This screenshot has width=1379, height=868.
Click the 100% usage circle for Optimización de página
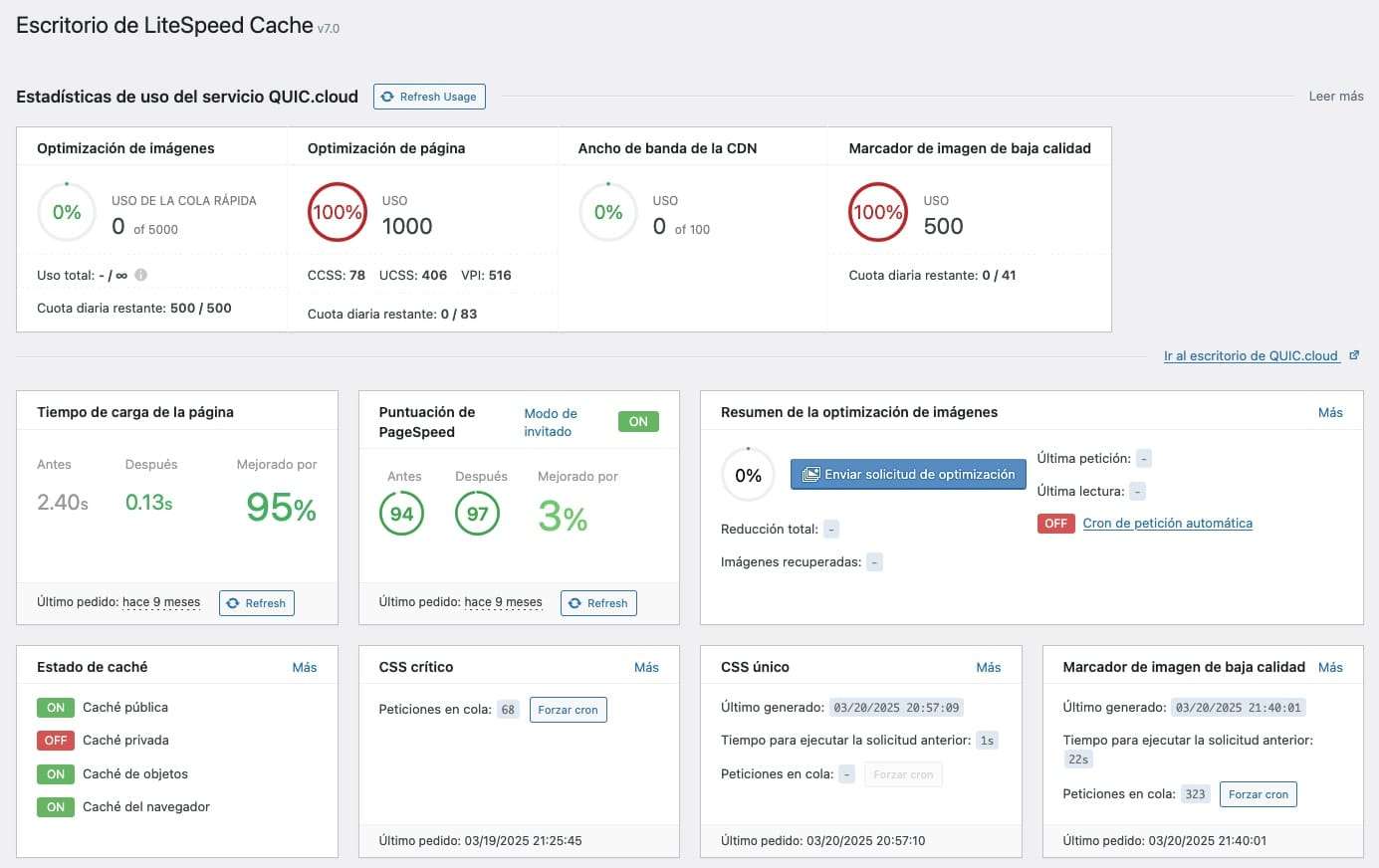[337, 212]
